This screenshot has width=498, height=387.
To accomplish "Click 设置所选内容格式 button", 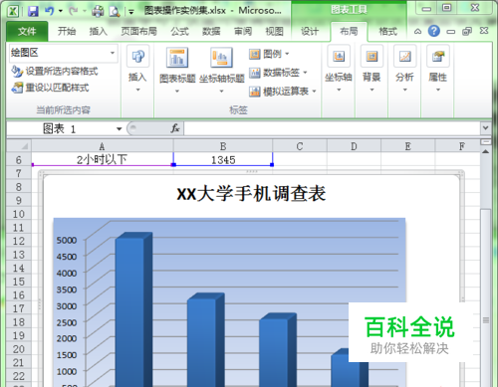I will point(55,71).
